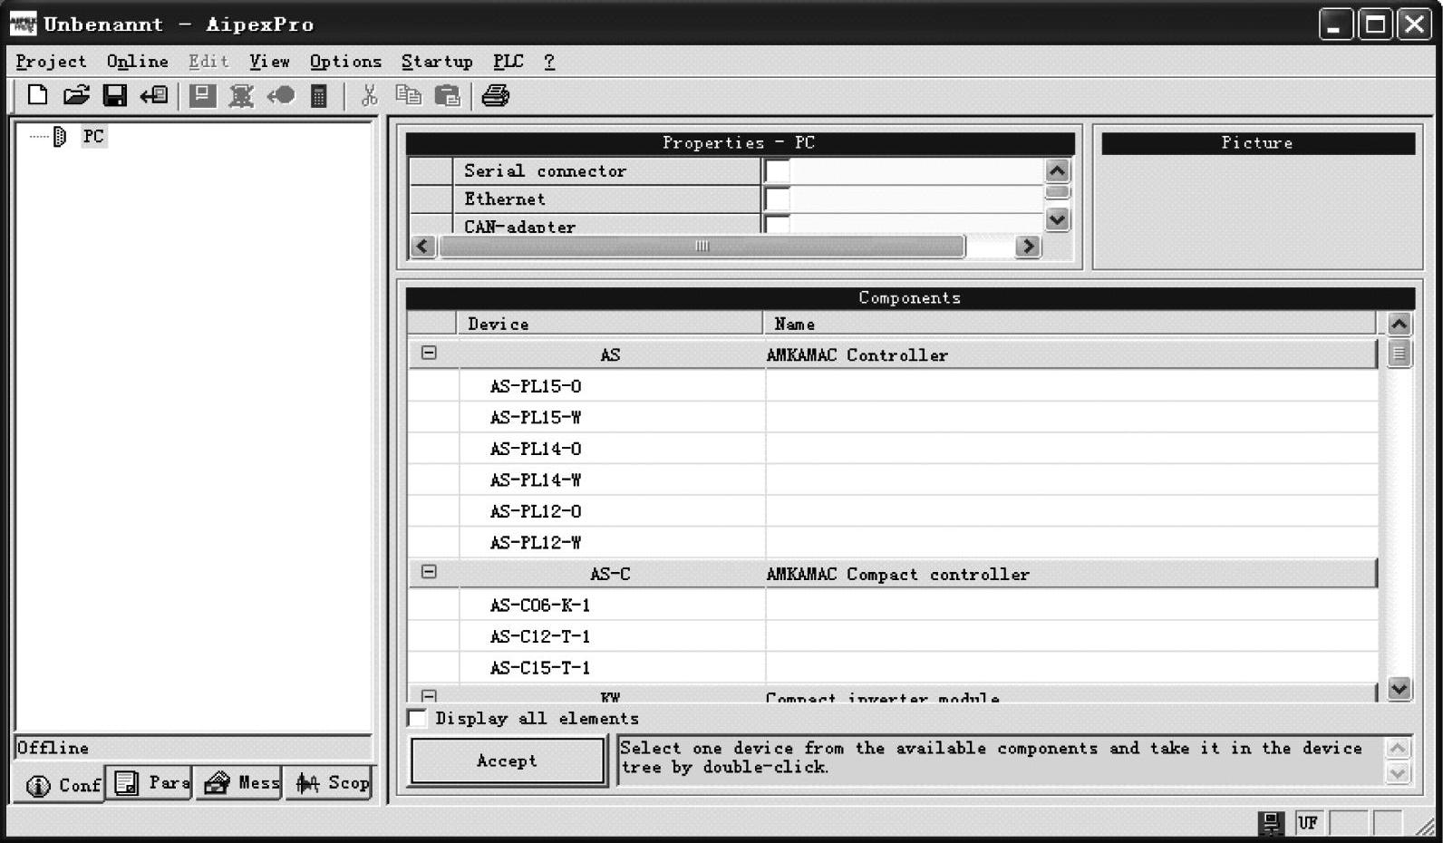The image size is (1443, 843).
Task: Click the calculator-shaped toolbar icon
Action: 319,95
